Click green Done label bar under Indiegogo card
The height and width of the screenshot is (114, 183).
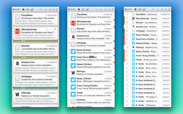pyautogui.click(x=35, y=88)
